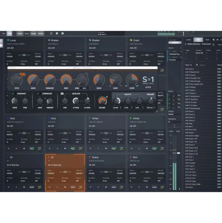Toggle the note link icon on 16 Crash pad
Image resolution: width=222 pixels, height=223 pixels.
pyautogui.click(x=147, y=55)
